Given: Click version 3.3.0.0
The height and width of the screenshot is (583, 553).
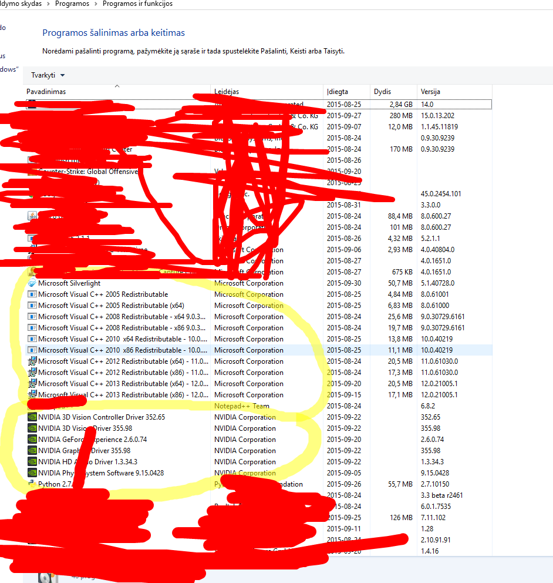Looking at the screenshot, I should [430, 205].
